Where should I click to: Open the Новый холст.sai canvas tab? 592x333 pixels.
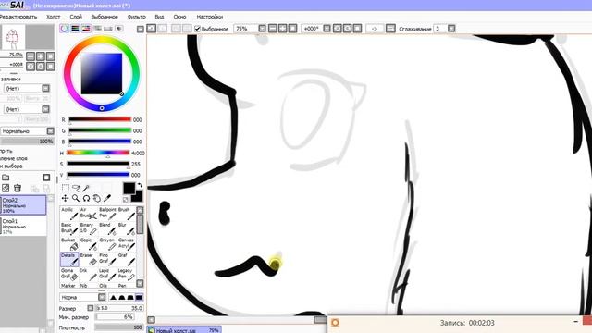click(x=184, y=330)
